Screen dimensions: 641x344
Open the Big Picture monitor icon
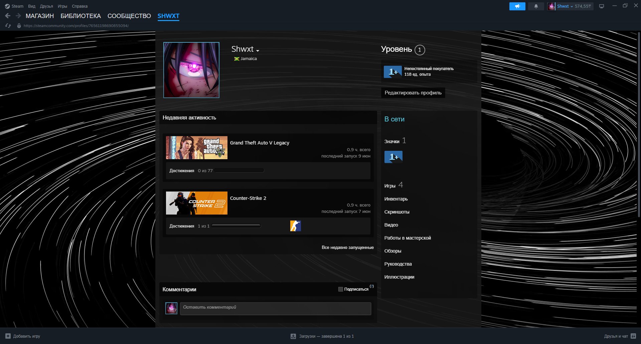(x=602, y=6)
